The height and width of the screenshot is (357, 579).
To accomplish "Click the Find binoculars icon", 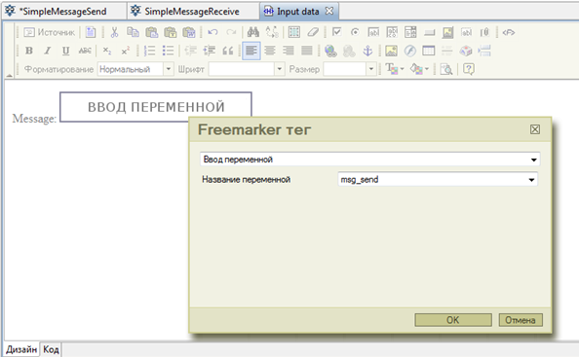I will point(252,32).
